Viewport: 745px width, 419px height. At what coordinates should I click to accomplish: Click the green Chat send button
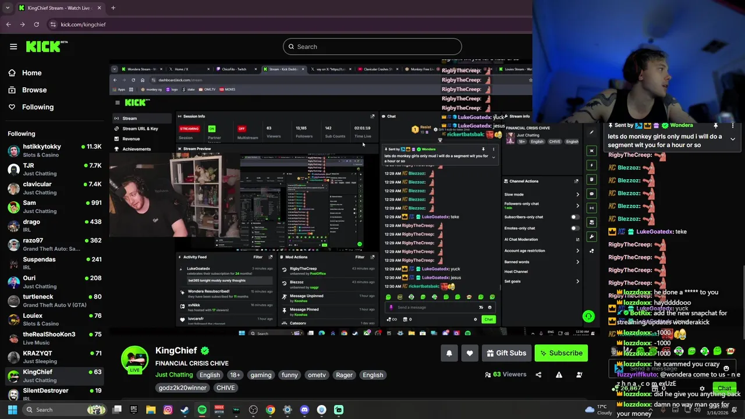tap(724, 388)
